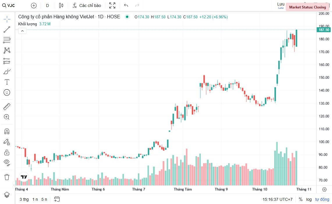Open the D timeframe interval dropdown
Image resolution: width=332 pixels, height=204 pixels.
point(47,6)
